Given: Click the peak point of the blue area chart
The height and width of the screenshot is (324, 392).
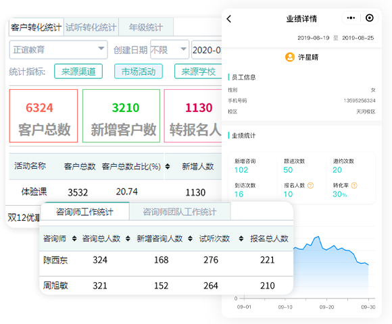Looking at the screenshot, I should point(318,236).
